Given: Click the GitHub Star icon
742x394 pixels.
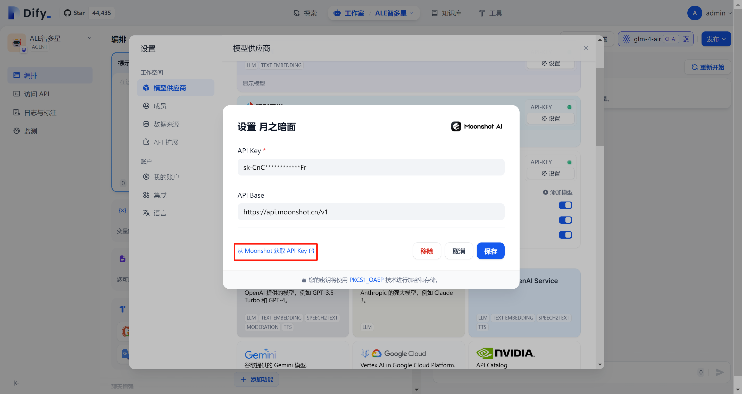Looking at the screenshot, I should (x=68, y=13).
